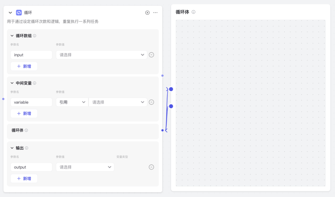Click the input parameter name field
Viewport: 335px width, 197px height.
click(31, 55)
